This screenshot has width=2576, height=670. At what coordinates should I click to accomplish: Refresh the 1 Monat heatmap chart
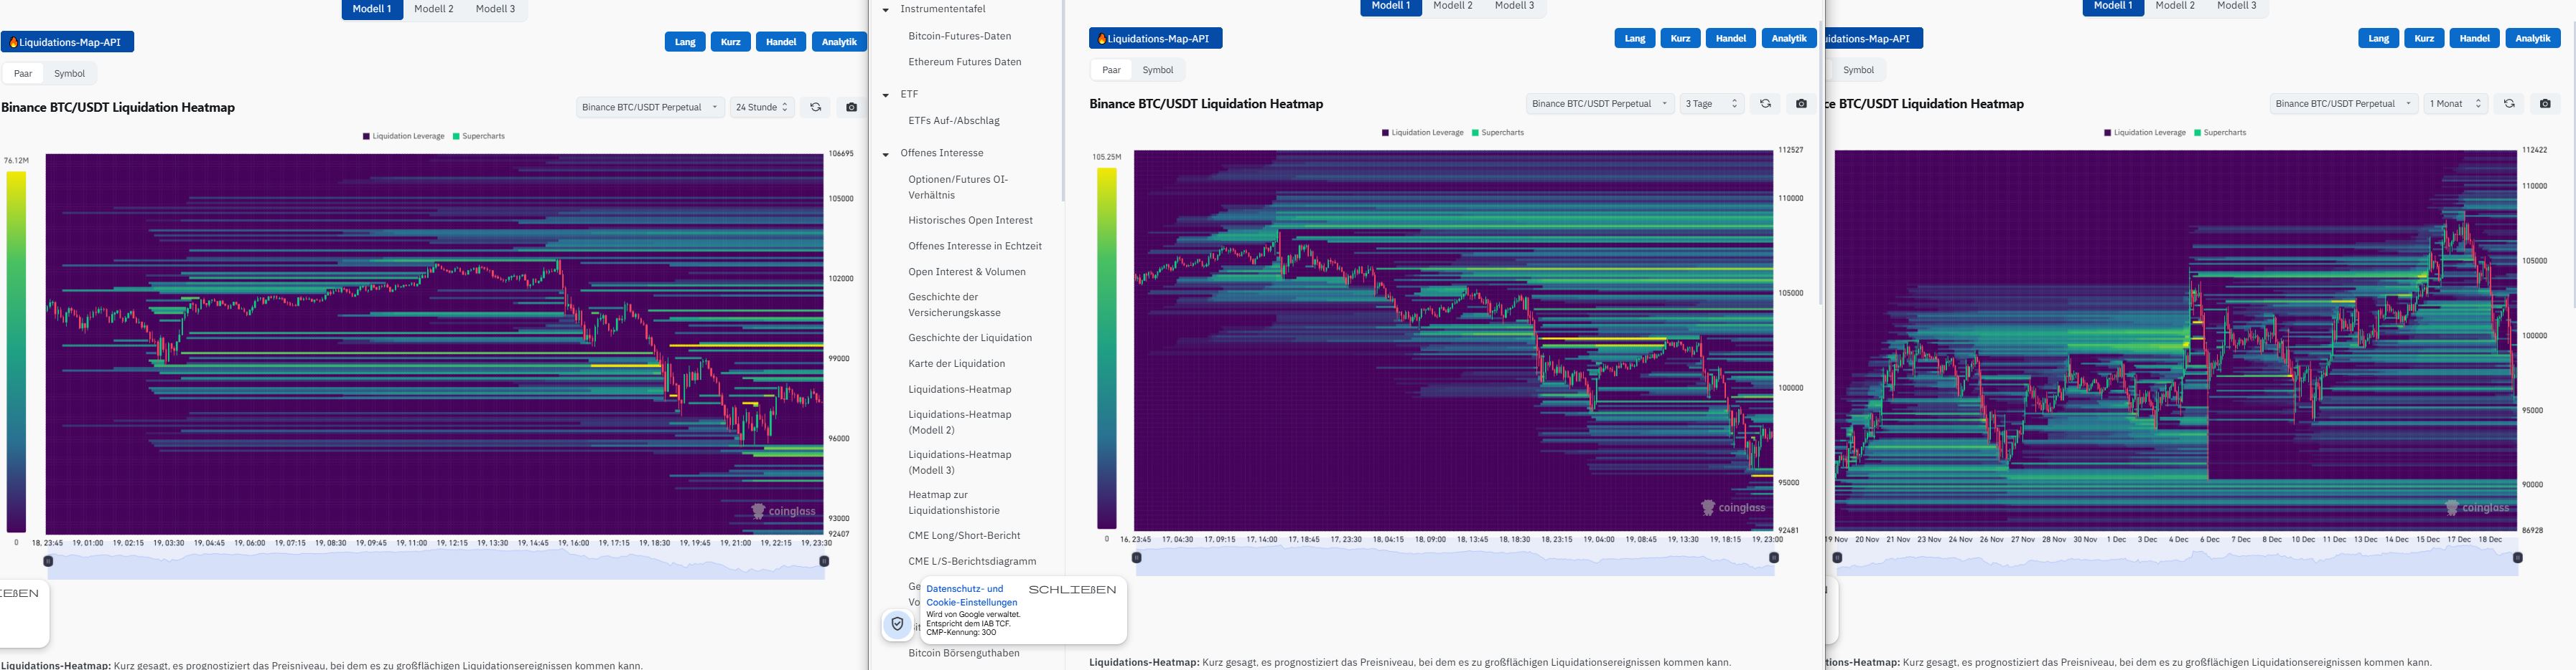[x=2509, y=103]
